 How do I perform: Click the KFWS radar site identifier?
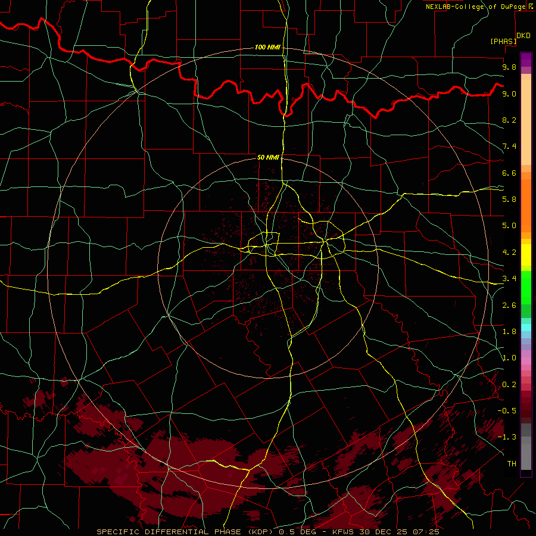click(344, 532)
